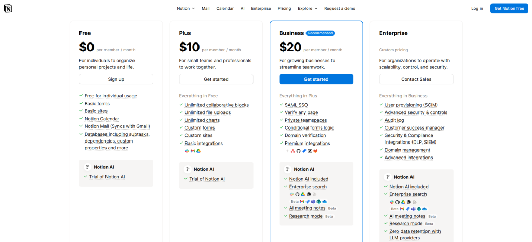The width and height of the screenshot is (532, 242).
Task: Open Calendar from the top navigation
Action: coord(225,8)
